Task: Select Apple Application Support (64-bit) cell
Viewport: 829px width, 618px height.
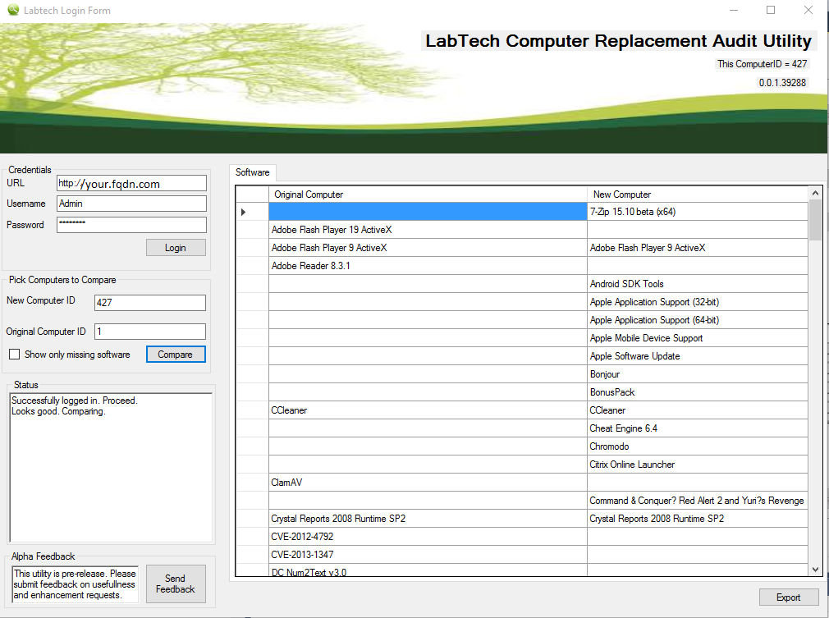Action: pyautogui.click(x=698, y=320)
